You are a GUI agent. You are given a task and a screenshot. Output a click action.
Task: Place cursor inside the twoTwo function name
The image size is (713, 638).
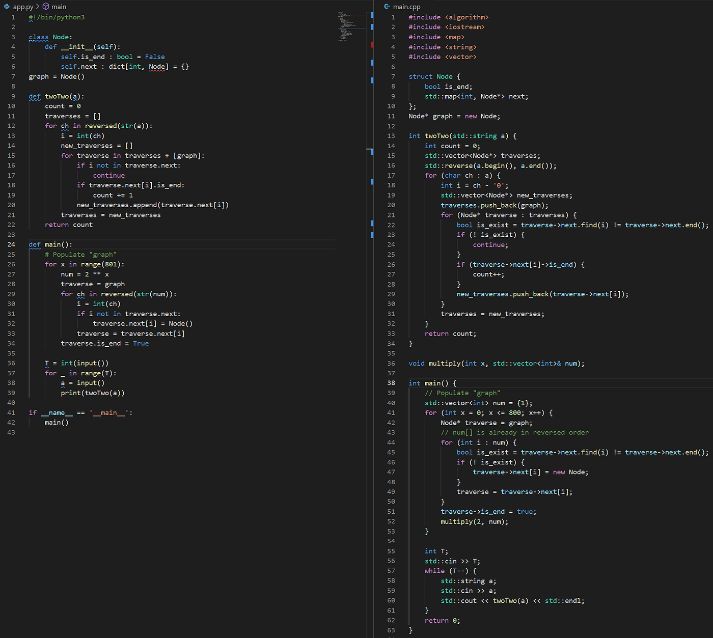pyautogui.click(x=58, y=96)
